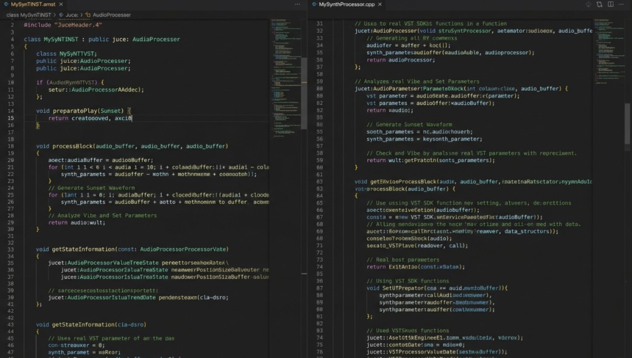Click '// Usea real VST parameter' comment
Viewport: 632px width, 358px height.
click(x=111, y=338)
